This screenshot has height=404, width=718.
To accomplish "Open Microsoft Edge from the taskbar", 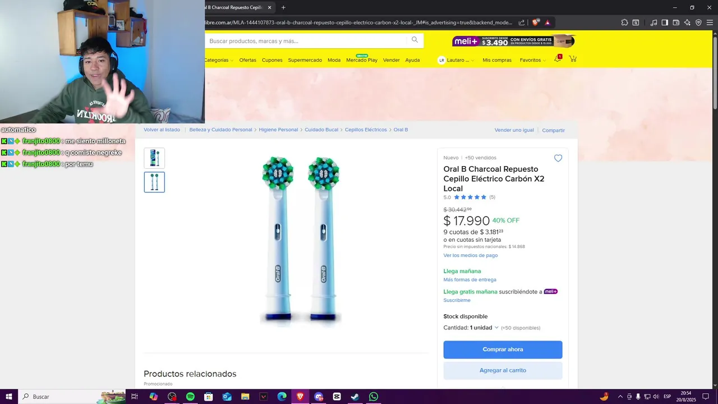I will pos(282,397).
